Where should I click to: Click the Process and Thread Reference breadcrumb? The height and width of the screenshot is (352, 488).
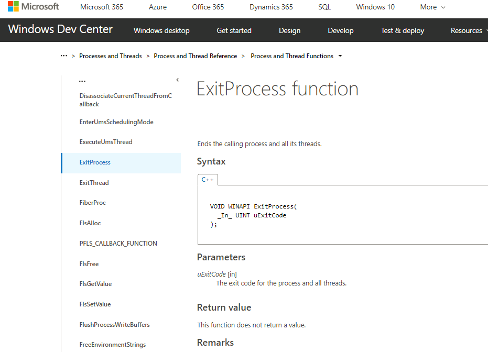click(195, 56)
